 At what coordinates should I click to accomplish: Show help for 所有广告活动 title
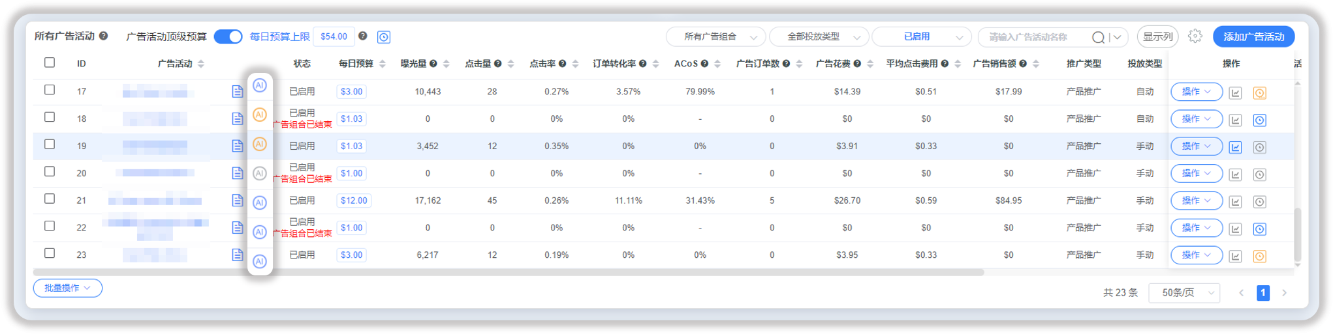click(x=103, y=36)
